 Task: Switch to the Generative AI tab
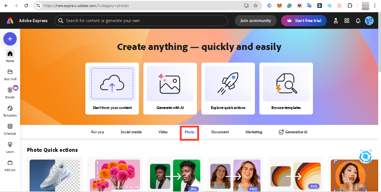(x=293, y=132)
